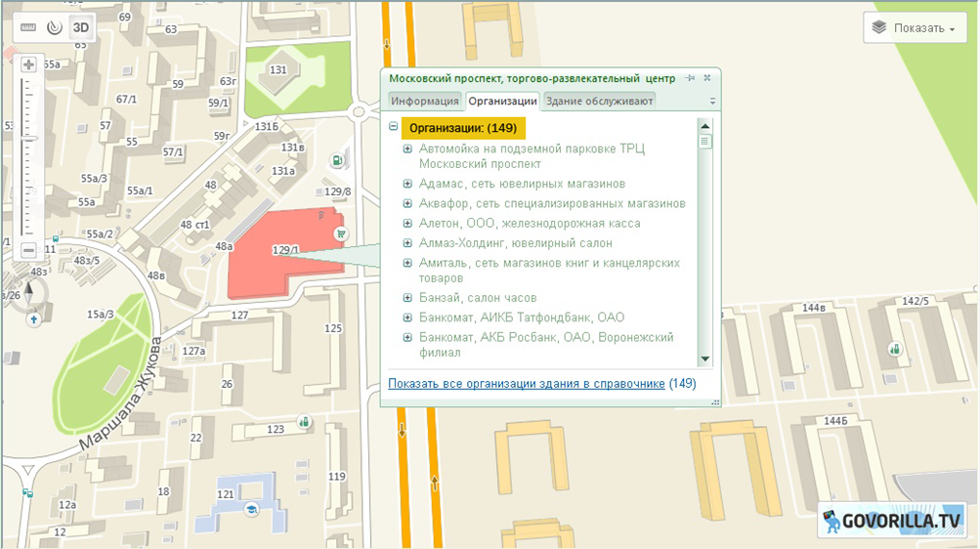Click the radius search spiral icon

click(x=55, y=27)
